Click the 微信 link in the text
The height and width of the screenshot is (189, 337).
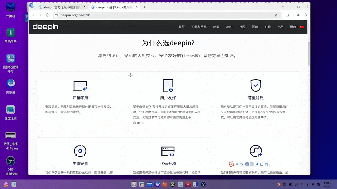click(279, 172)
